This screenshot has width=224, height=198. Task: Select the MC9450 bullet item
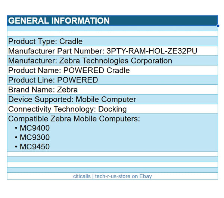coord(35,147)
